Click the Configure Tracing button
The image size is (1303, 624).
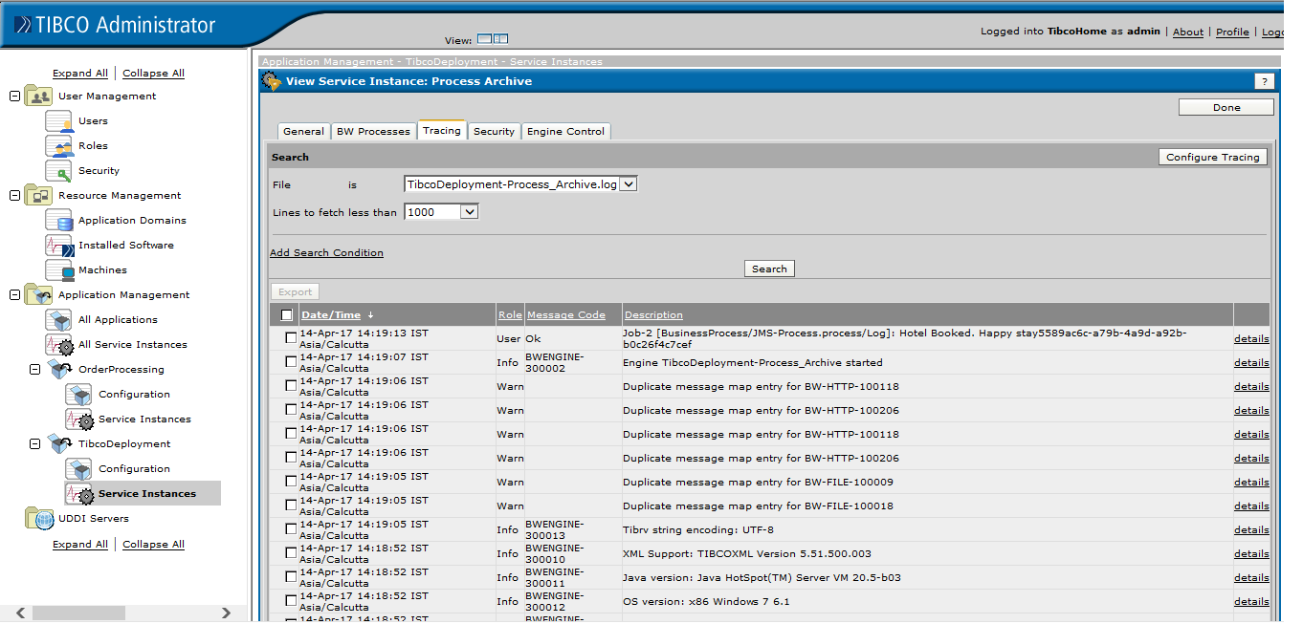coord(1212,156)
